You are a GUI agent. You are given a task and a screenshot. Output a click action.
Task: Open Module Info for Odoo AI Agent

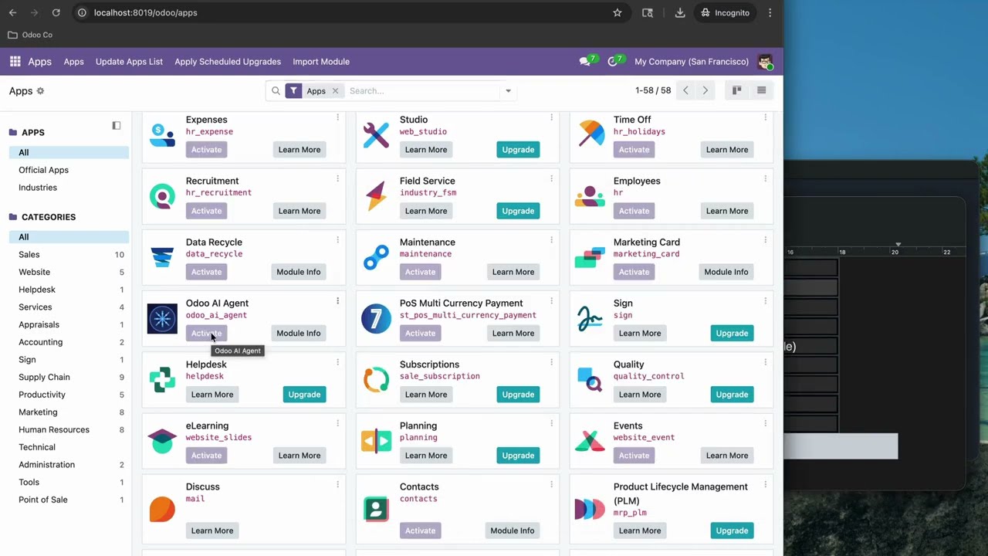pyautogui.click(x=299, y=334)
